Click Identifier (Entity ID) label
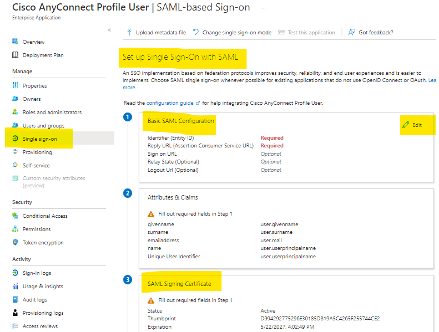 click(171, 137)
